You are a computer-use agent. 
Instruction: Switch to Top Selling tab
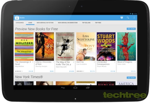tap(86, 23)
